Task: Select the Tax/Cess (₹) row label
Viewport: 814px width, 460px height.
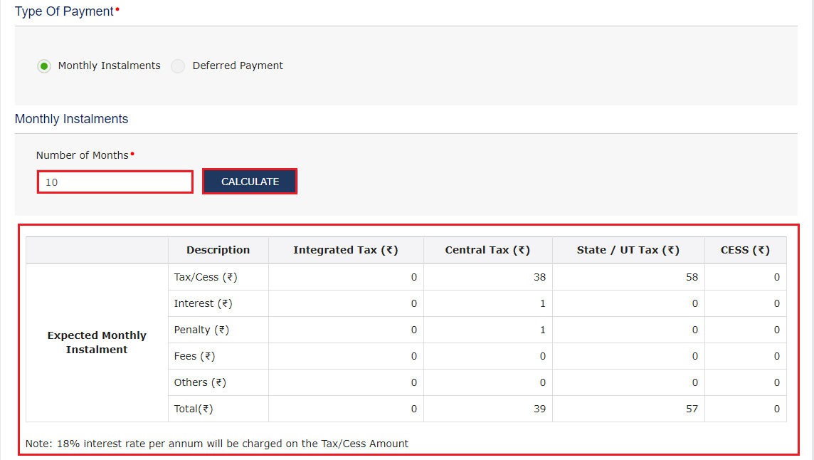Action: pos(206,277)
